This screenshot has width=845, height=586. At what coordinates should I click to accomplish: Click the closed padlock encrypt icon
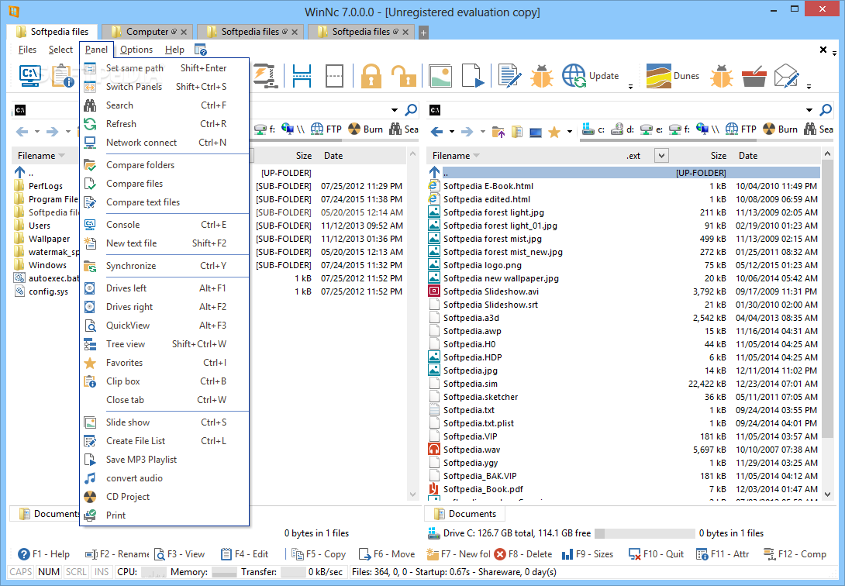coord(371,76)
